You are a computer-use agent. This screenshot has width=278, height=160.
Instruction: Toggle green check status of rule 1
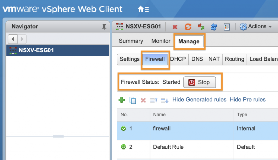click(x=124, y=128)
